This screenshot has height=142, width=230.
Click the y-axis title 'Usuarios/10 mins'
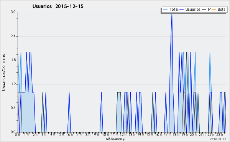(x=3, y=73)
